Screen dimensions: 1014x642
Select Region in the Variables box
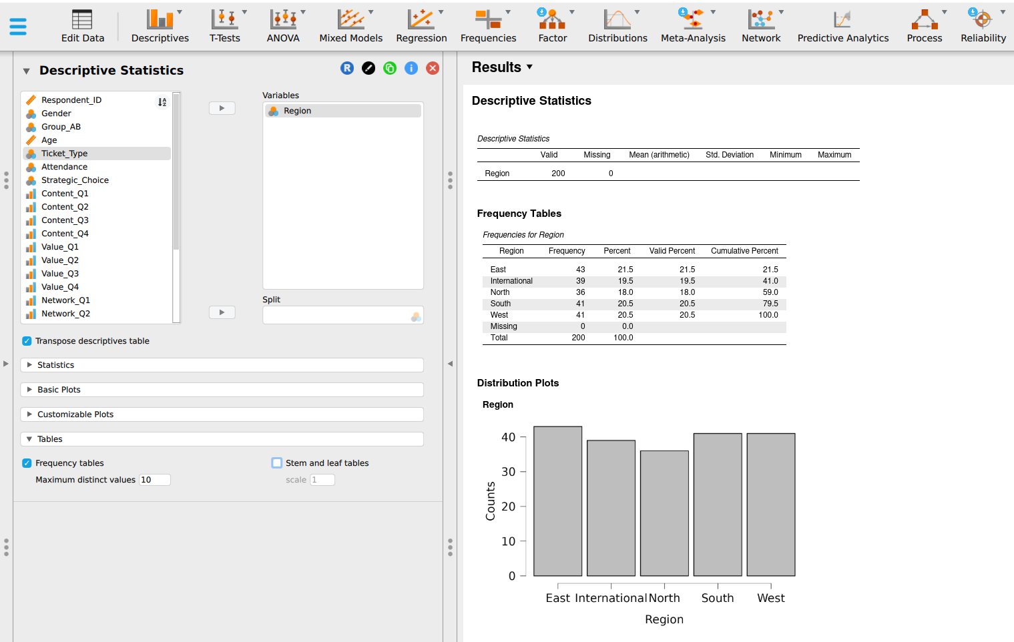[343, 111]
